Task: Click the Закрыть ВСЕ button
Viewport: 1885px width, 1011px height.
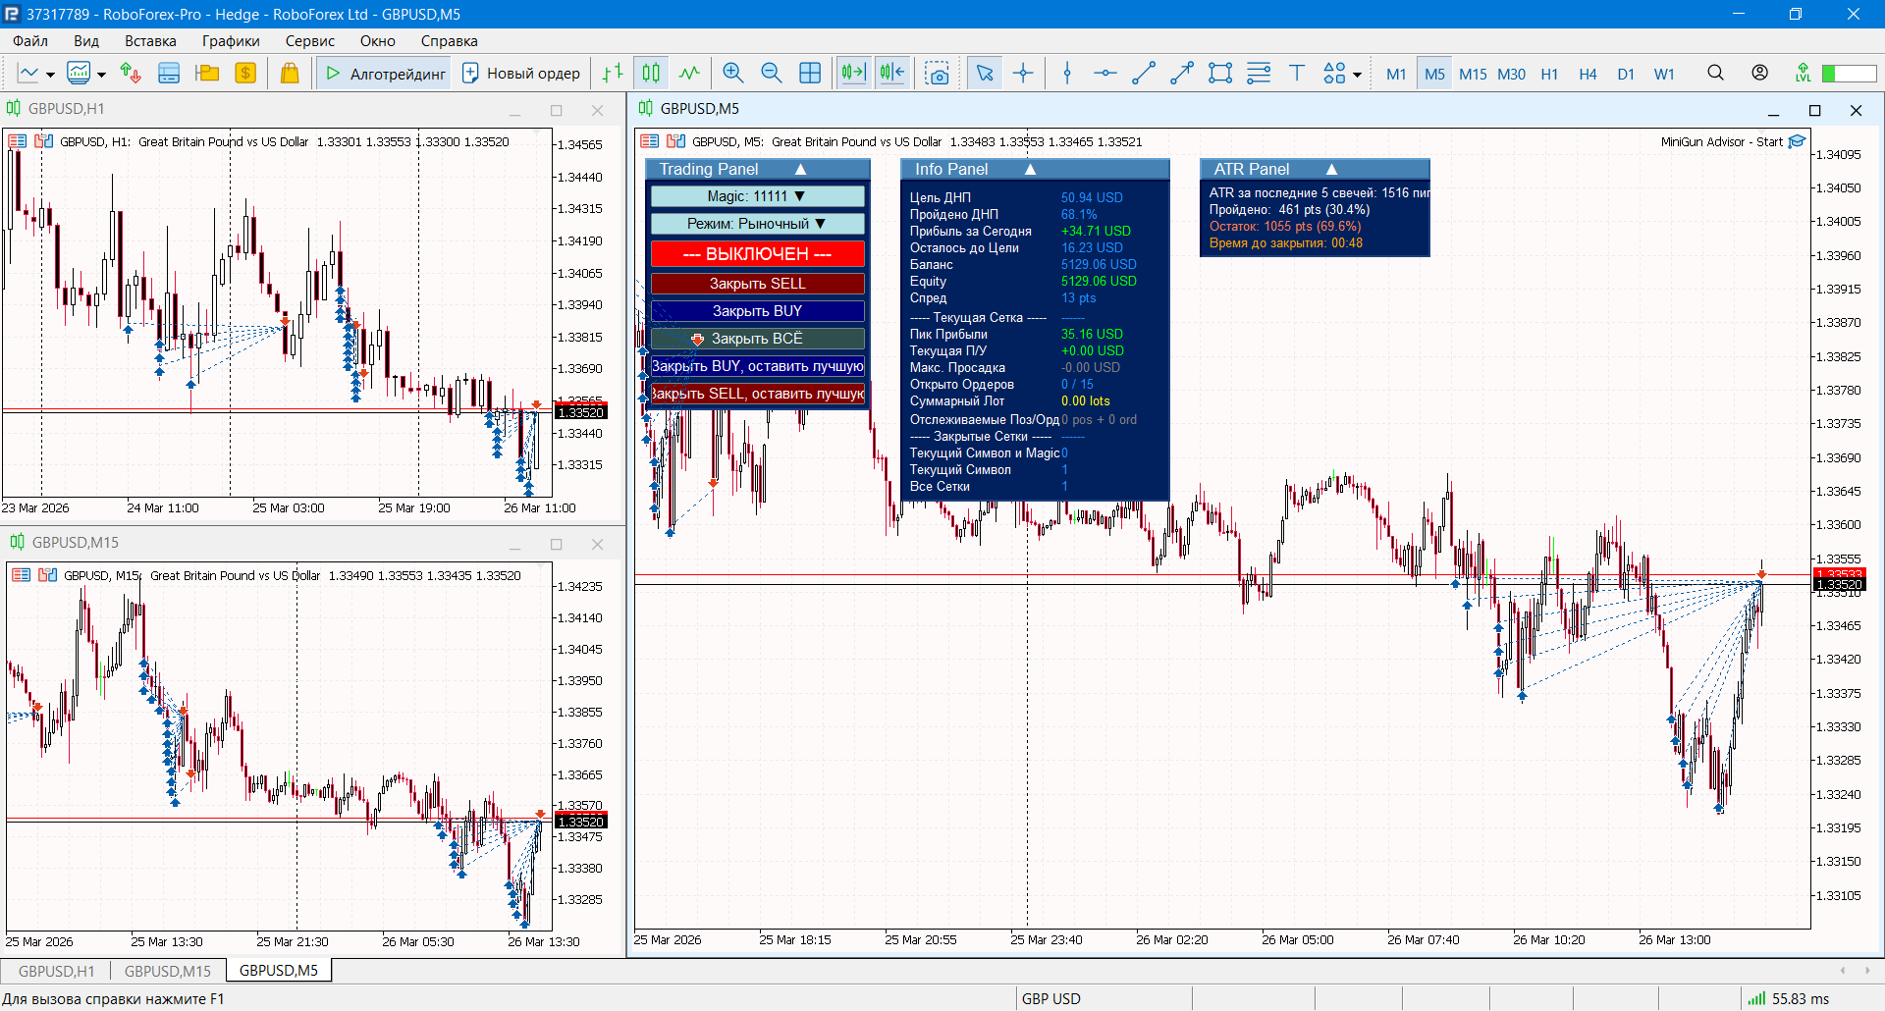Action: pyautogui.click(x=757, y=339)
